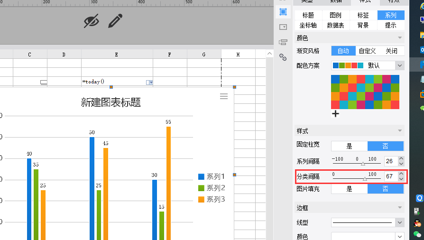Open the 配色方案 dropdown
The image size is (424, 240).
pyautogui.click(x=399, y=65)
